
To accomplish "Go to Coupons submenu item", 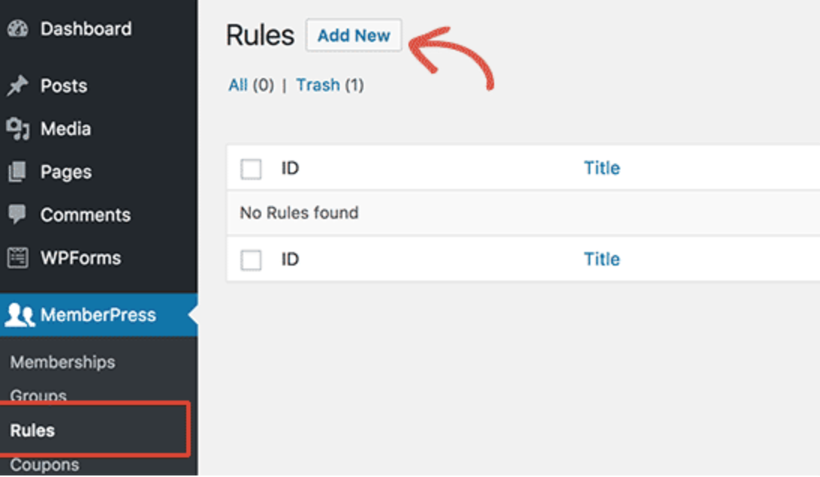I will point(44,465).
